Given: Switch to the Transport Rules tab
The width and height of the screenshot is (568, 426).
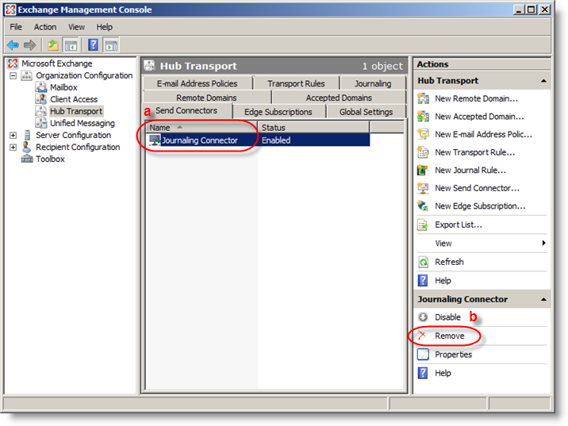Looking at the screenshot, I should tap(297, 83).
